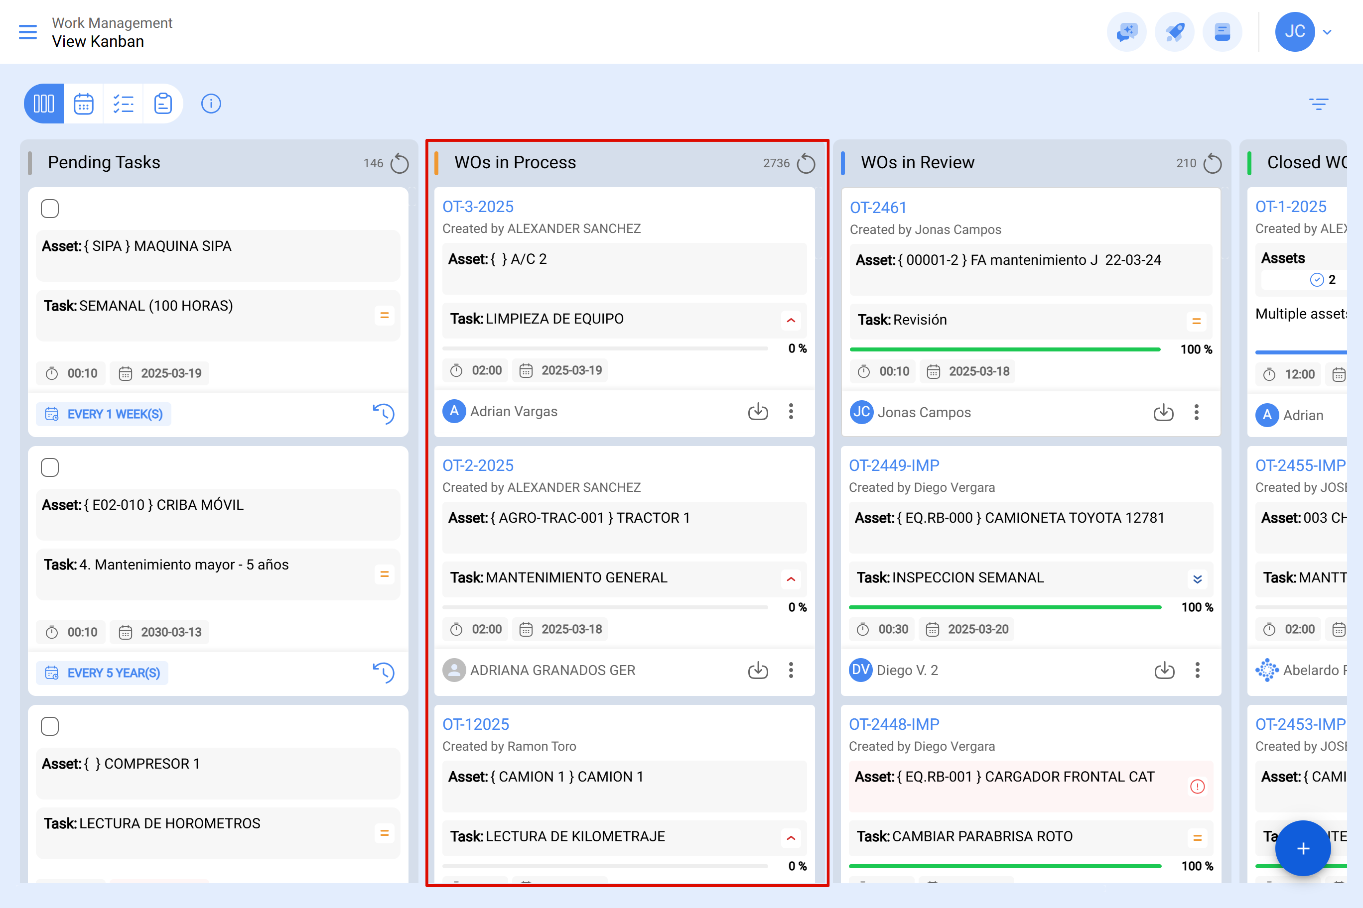
Task: Show the information icon details
Action: pos(211,104)
